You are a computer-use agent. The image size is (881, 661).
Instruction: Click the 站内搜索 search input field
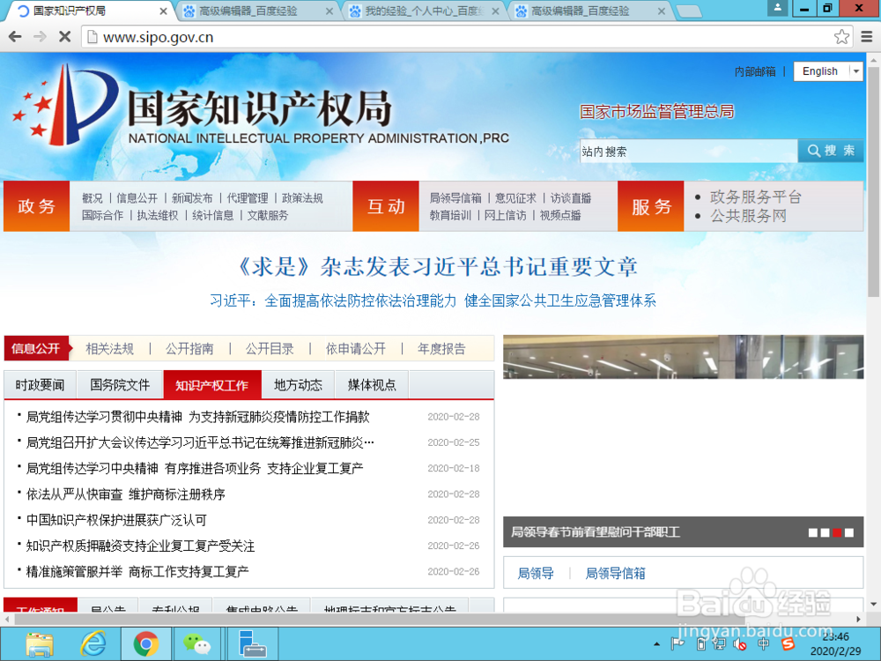click(x=689, y=152)
